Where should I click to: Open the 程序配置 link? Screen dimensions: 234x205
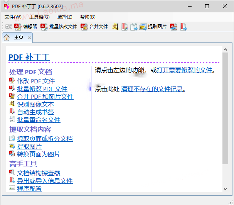pos(29,188)
